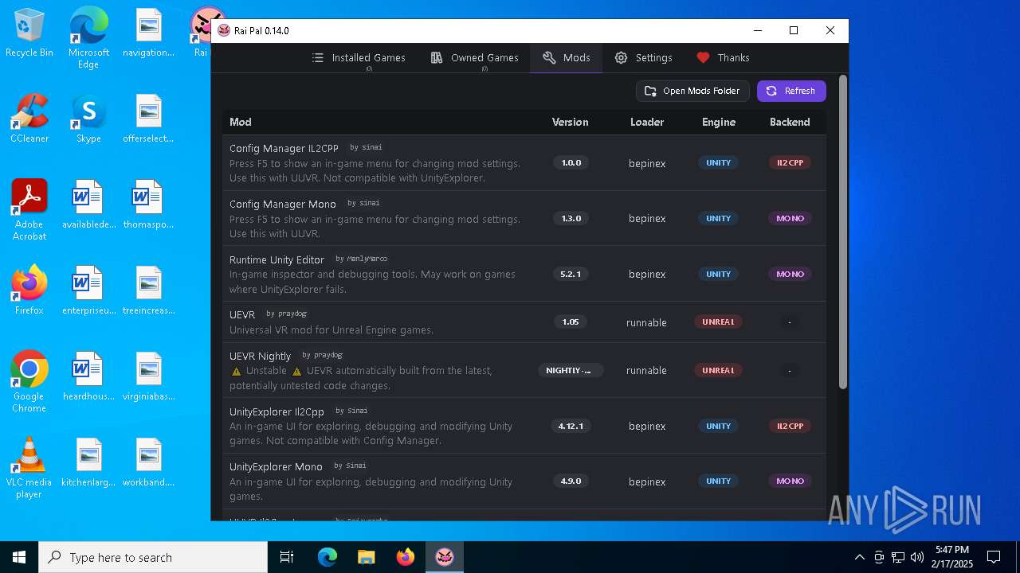Viewport: 1020px width, 573px height.
Task: Open Google Chrome desktop shortcut
Action: [x=29, y=382]
